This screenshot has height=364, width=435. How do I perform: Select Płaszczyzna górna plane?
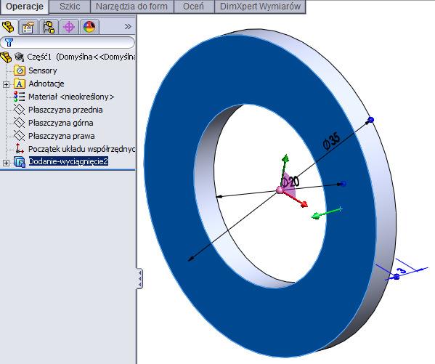(61, 123)
